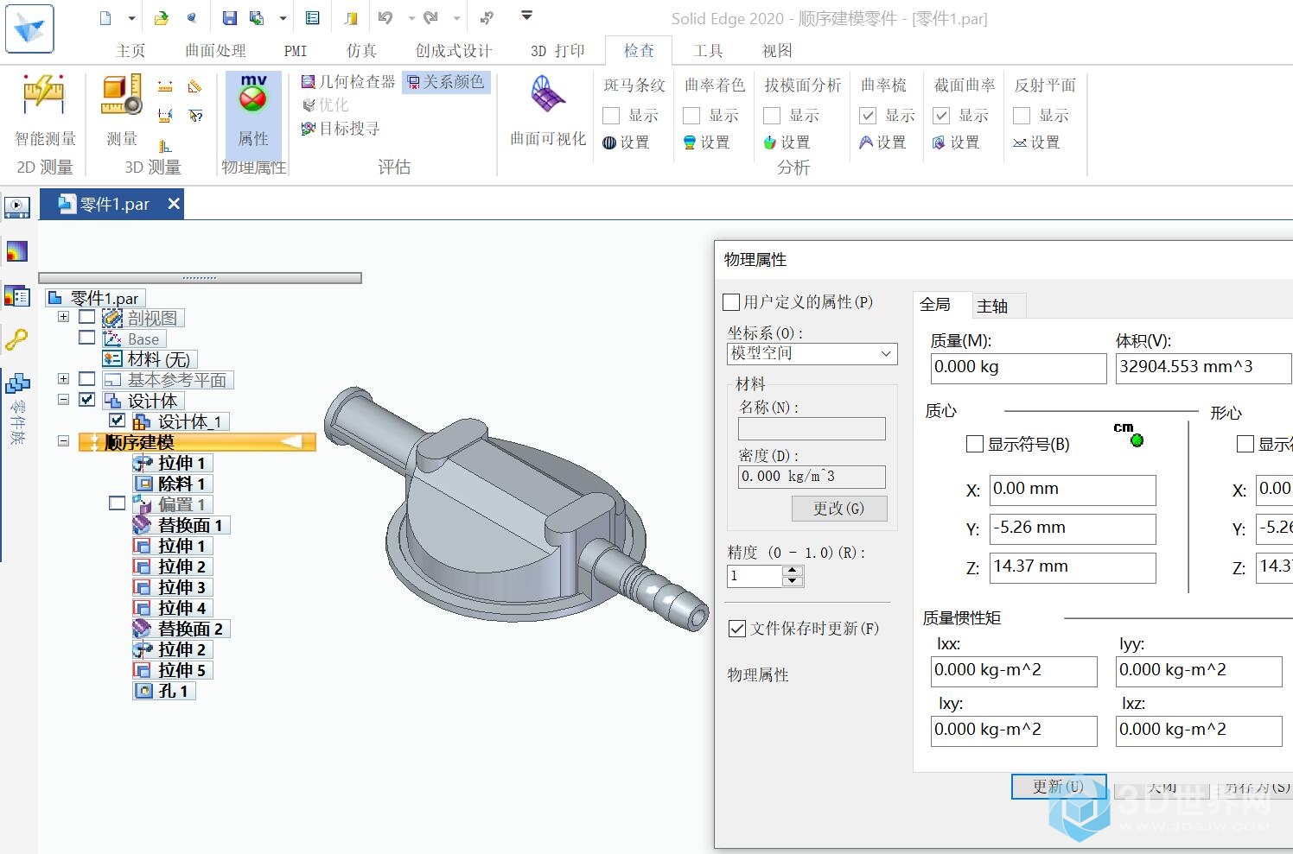Viewport: 1293px width, 854px height.
Task: Select the 孔 1 feature
Action: pos(164,691)
